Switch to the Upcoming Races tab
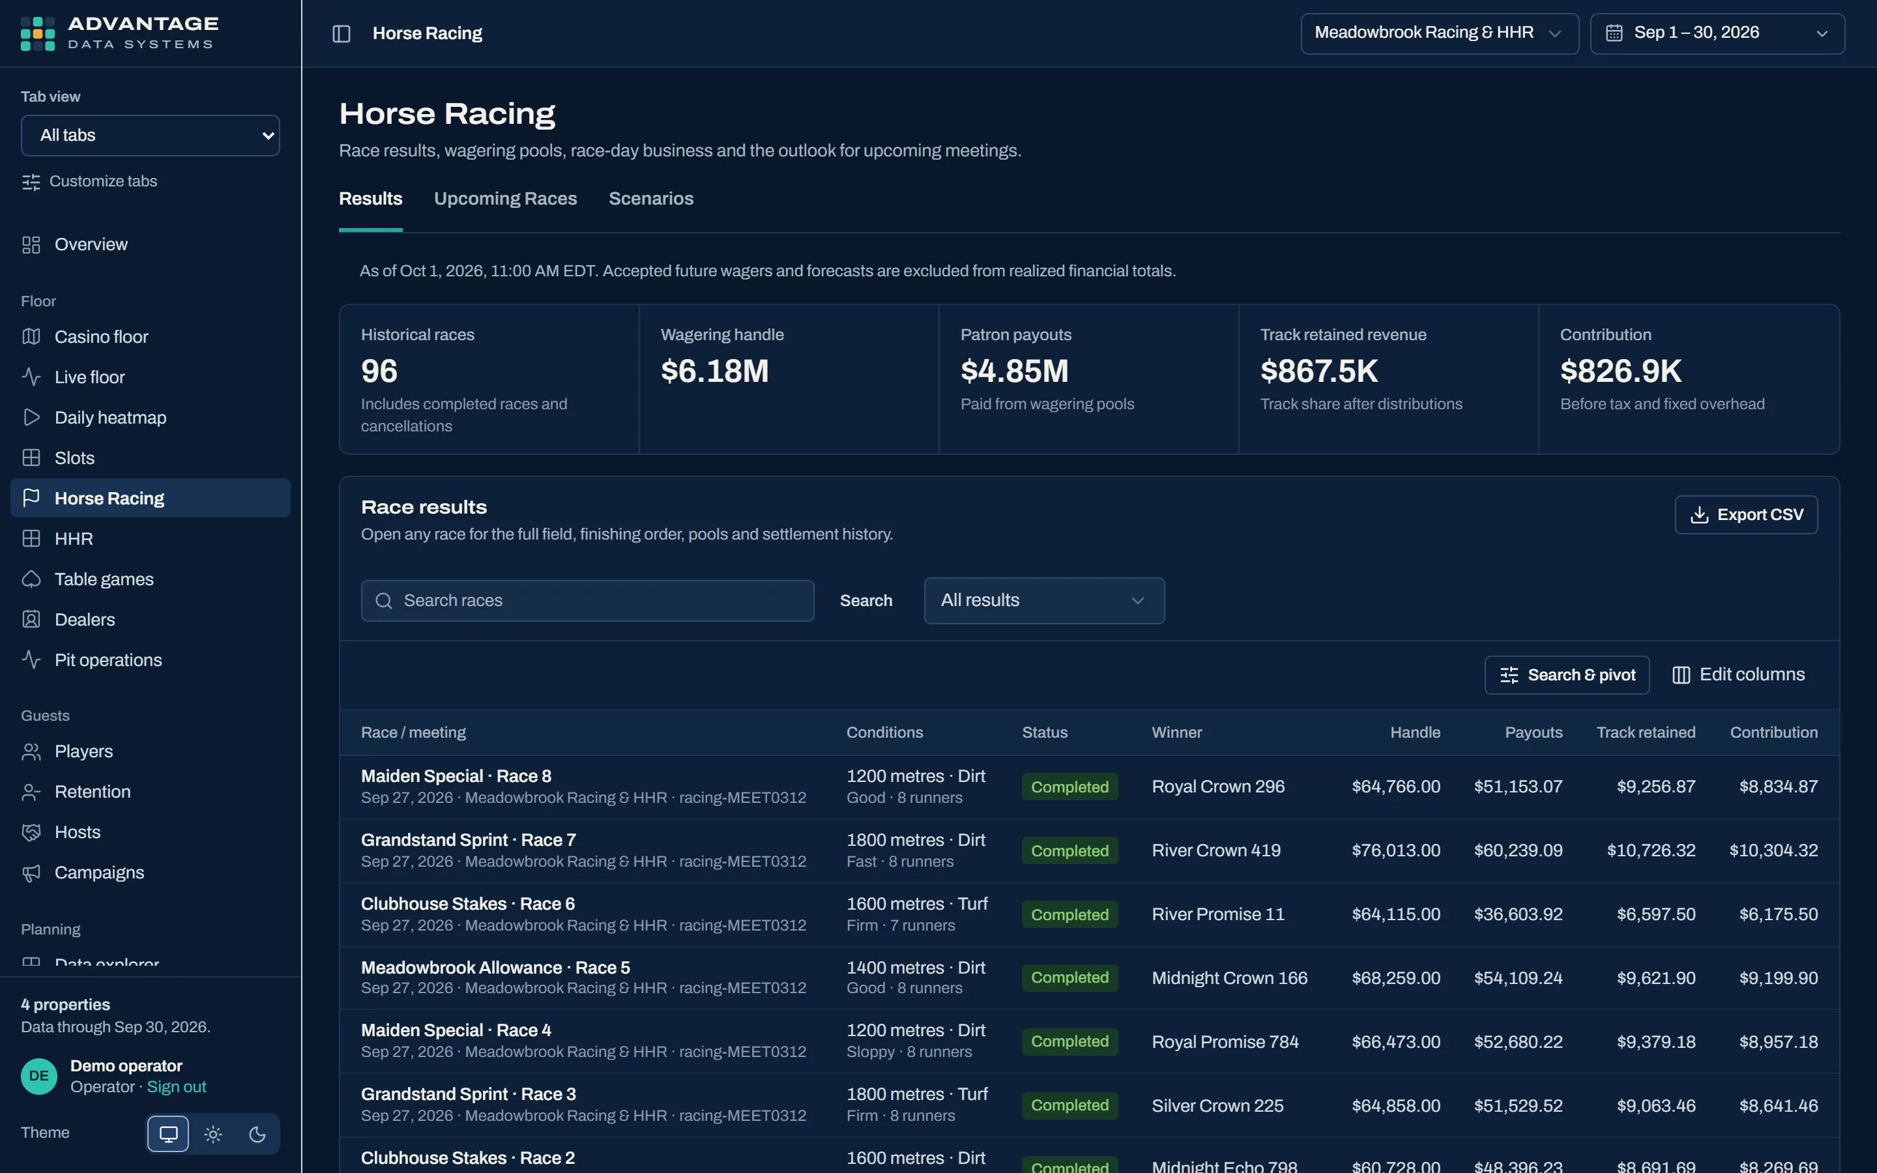Viewport: 1877px width, 1173px height. [506, 199]
